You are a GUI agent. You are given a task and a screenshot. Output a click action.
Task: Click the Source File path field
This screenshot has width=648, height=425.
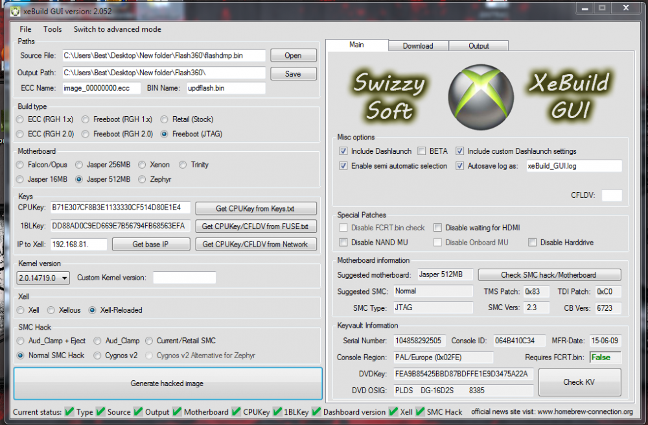[164, 55]
